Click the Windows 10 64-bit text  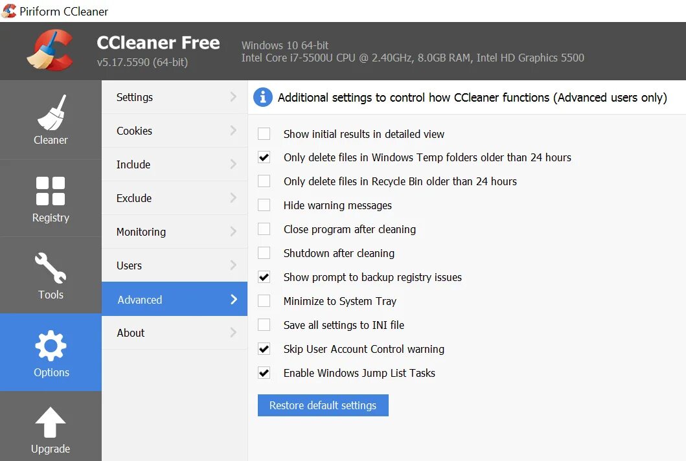pyautogui.click(x=285, y=45)
